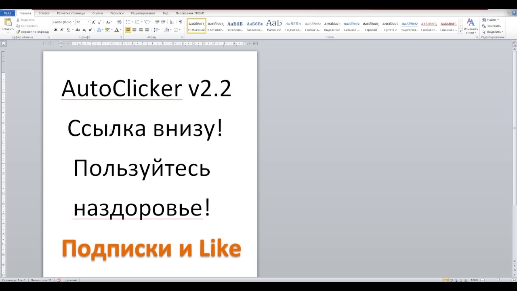Apply the Название (Title) style
This screenshot has height=291, width=517.
[274, 26]
